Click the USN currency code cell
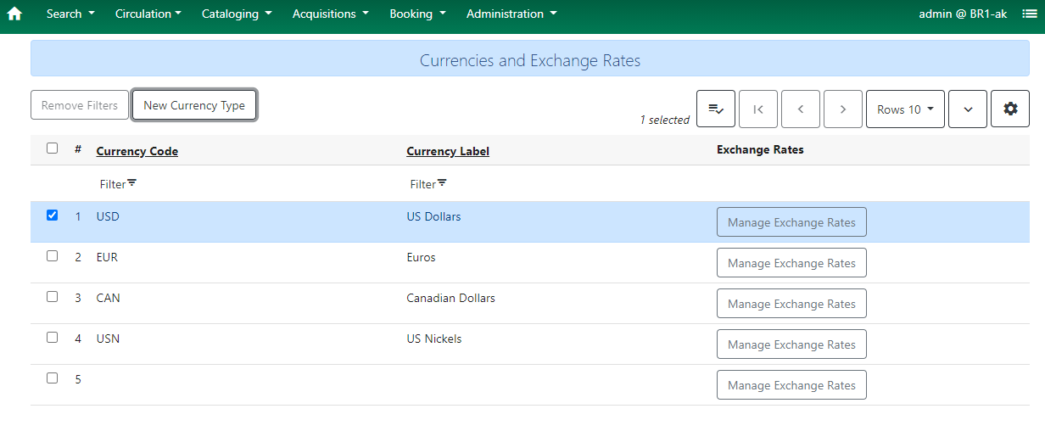The height and width of the screenshot is (431, 1045). click(x=108, y=339)
